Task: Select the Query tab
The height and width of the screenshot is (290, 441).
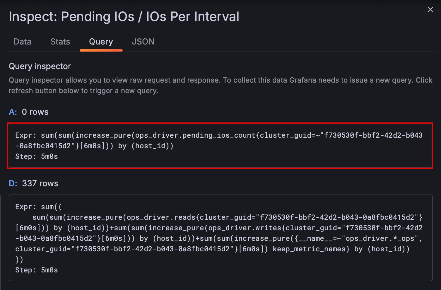Action: coord(101,42)
